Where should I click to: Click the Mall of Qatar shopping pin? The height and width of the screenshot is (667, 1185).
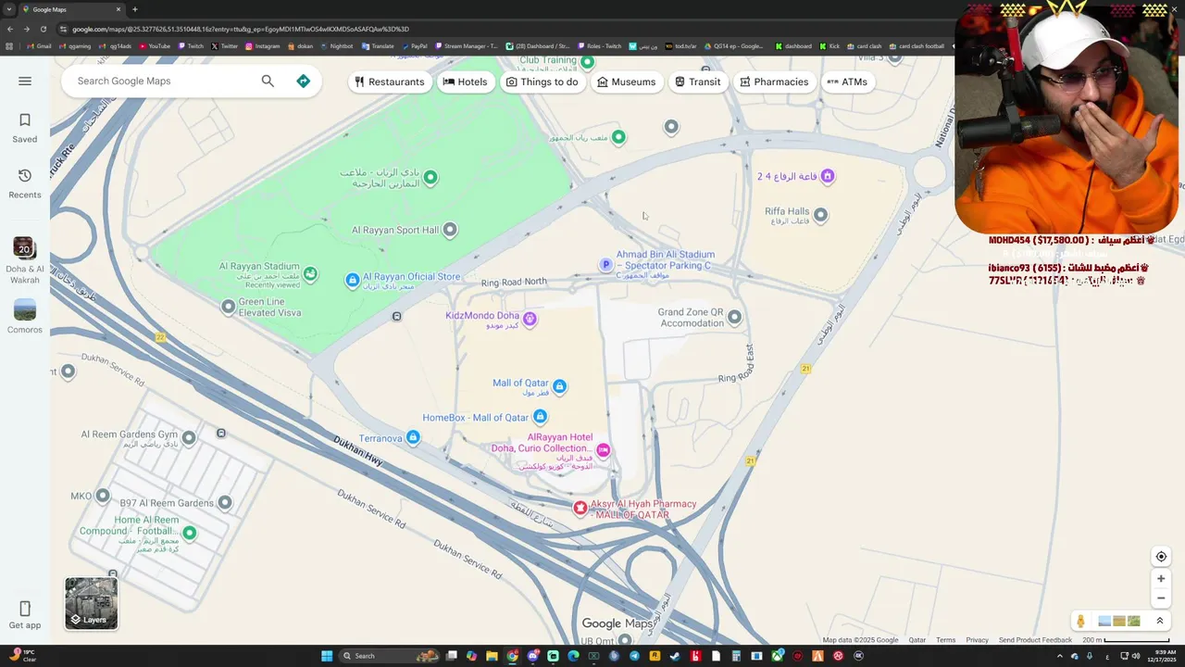click(x=559, y=385)
